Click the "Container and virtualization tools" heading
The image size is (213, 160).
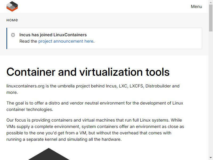coord(88,72)
